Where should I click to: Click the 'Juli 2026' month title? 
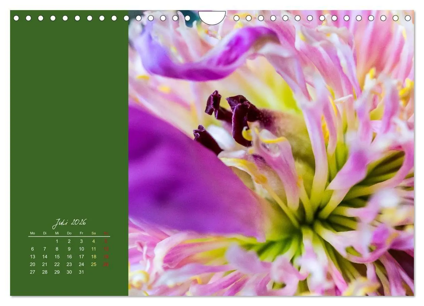(x=69, y=223)
